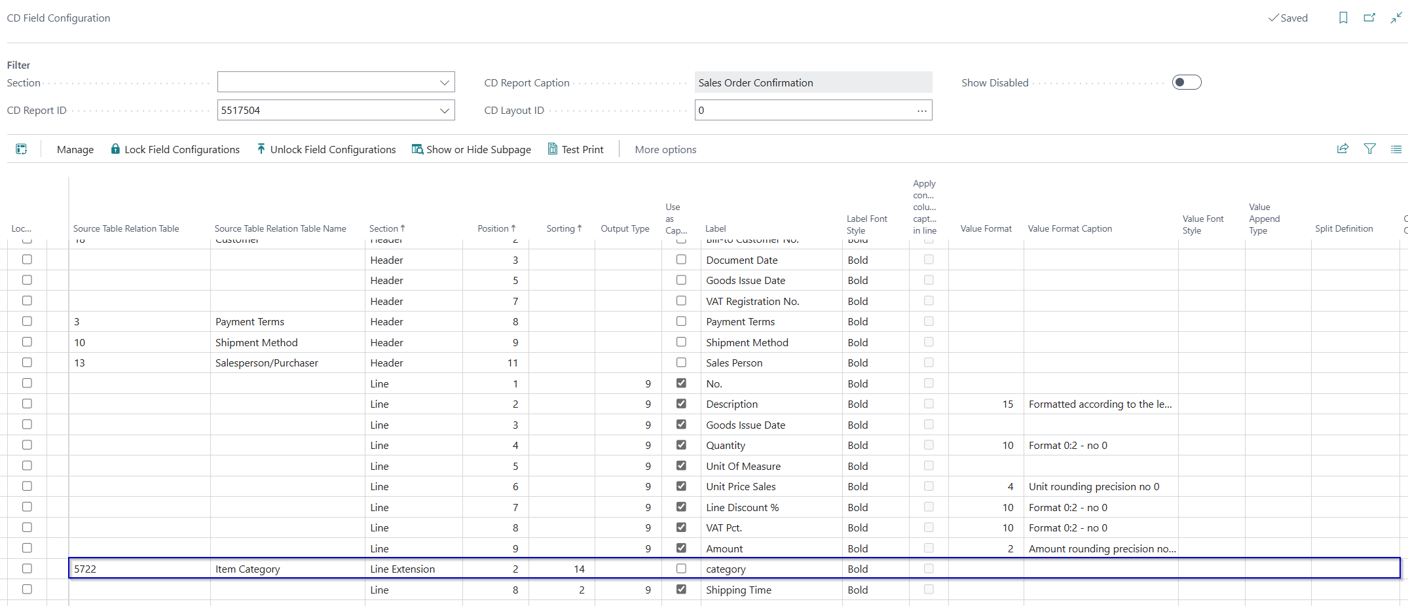This screenshot has width=1408, height=606.
Task: Click the bookmark icon at top right
Action: (x=1343, y=18)
